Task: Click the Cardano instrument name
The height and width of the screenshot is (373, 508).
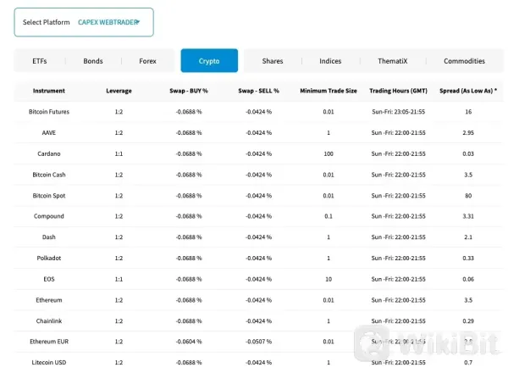Action: 48,153
